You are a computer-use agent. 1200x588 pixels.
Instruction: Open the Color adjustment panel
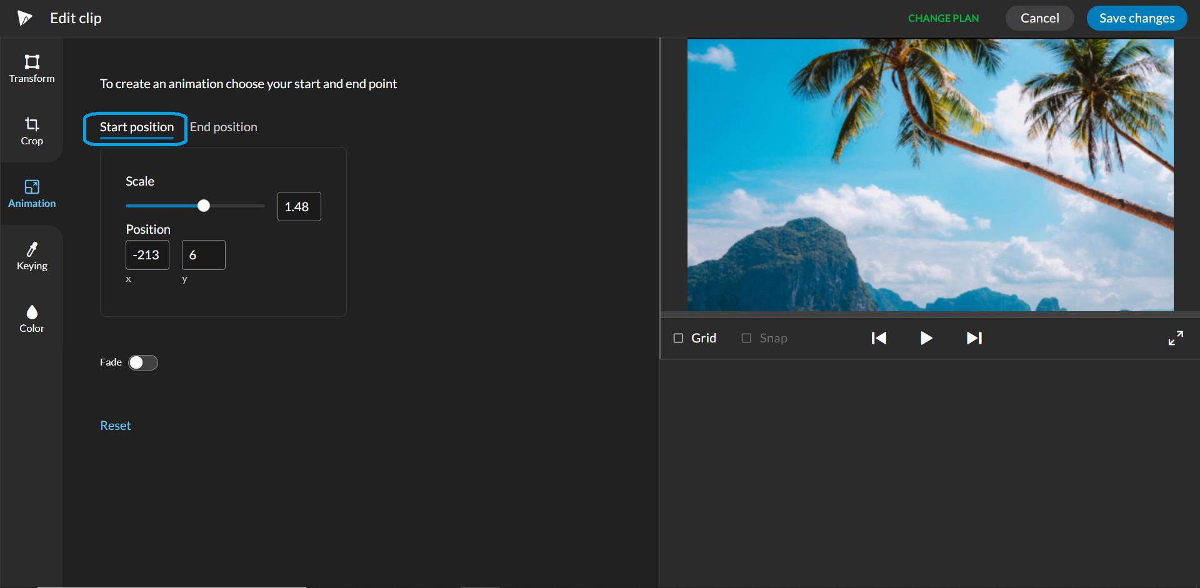tap(32, 319)
